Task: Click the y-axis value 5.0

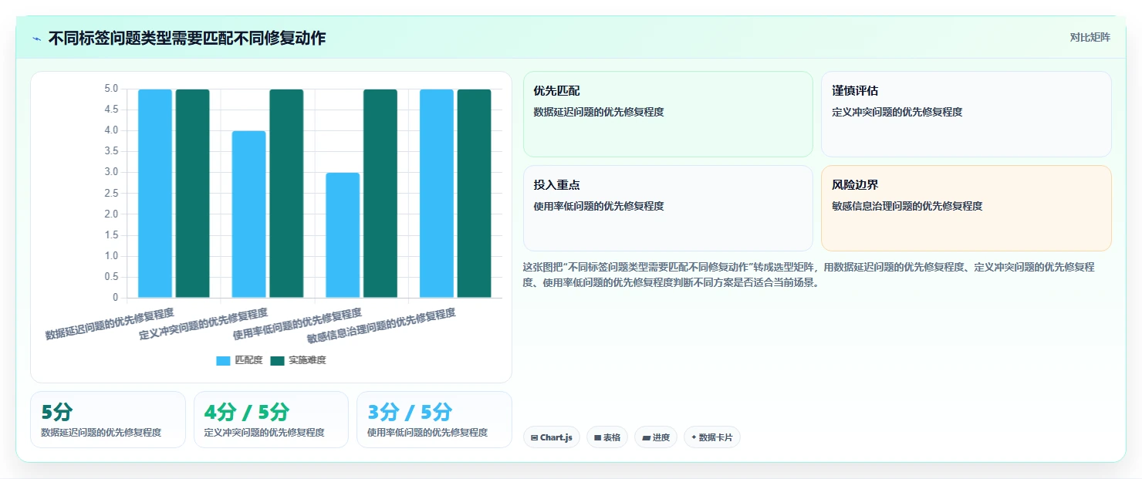Action: (x=111, y=89)
